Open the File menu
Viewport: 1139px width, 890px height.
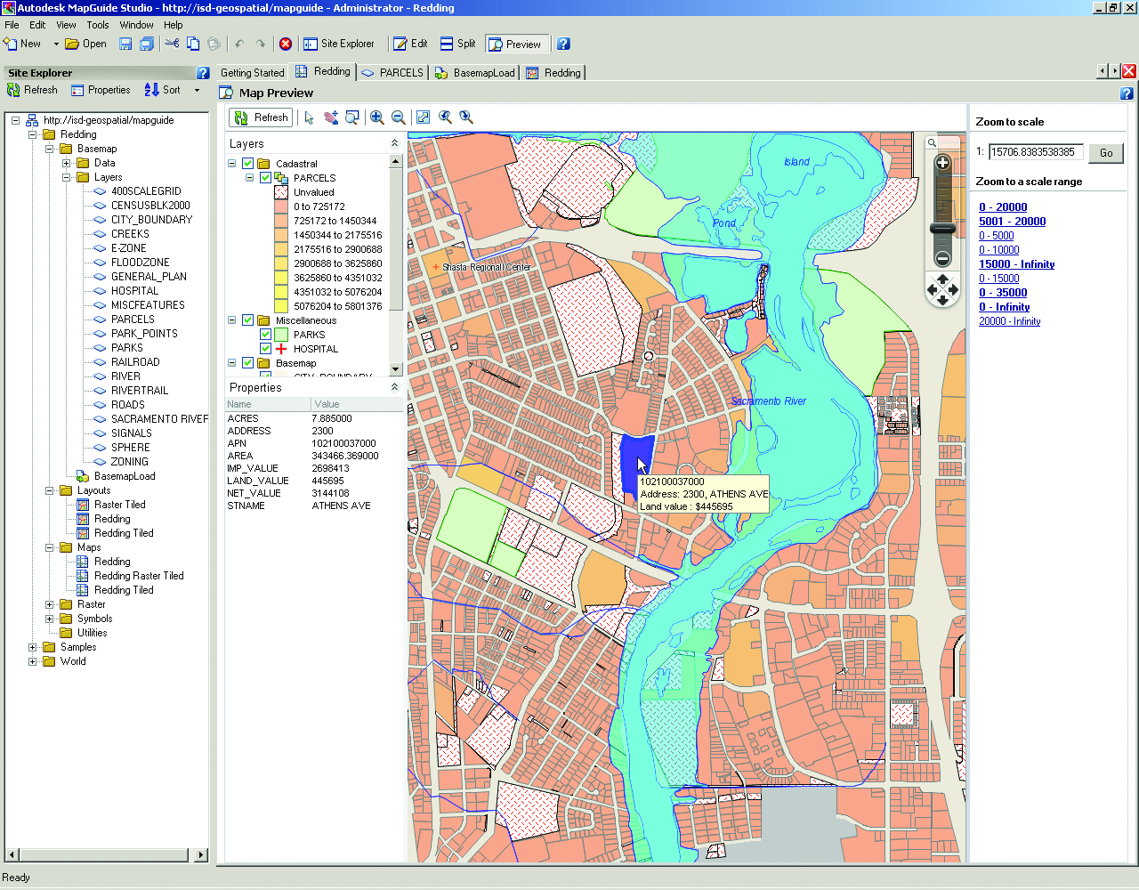click(12, 25)
